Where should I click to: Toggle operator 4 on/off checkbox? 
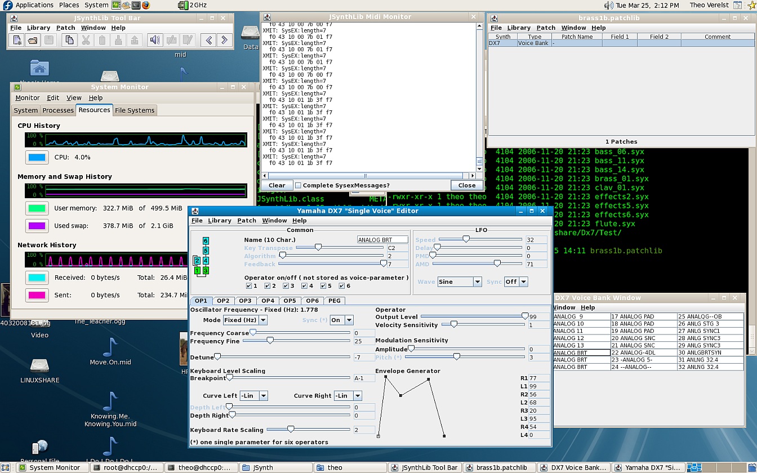click(305, 286)
